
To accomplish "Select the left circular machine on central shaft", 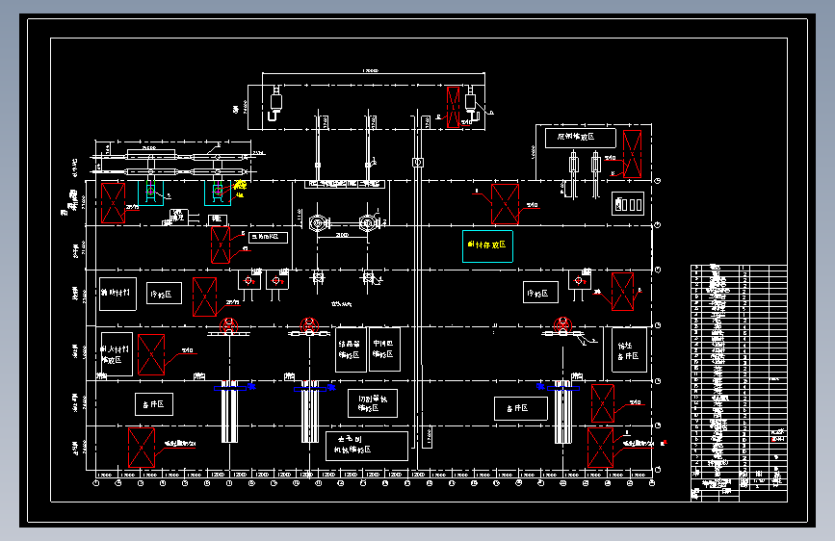I will tap(318, 223).
